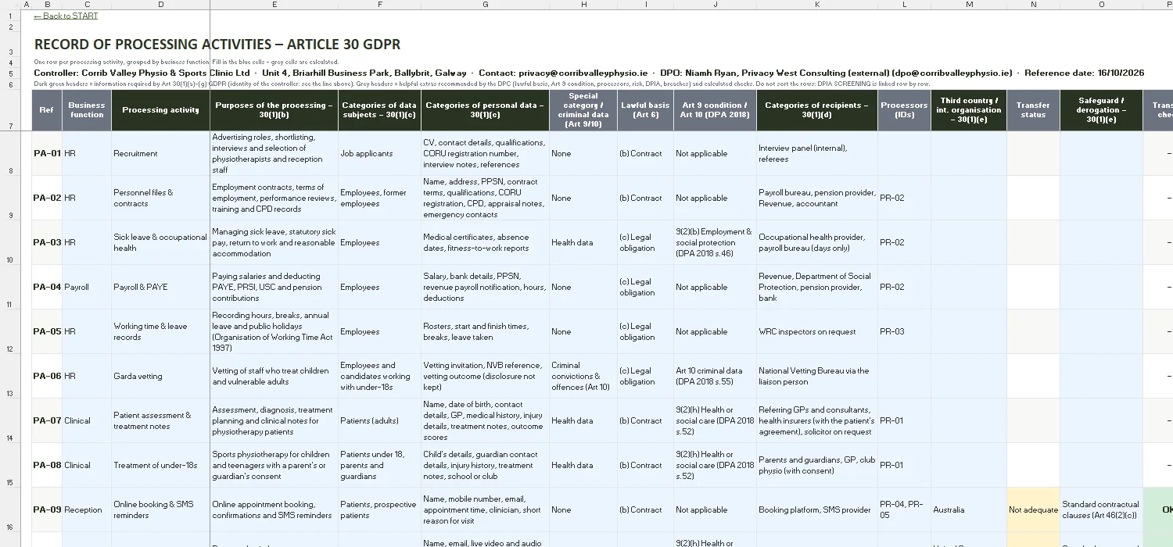Image resolution: width=1173 pixels, height=547 pixels.
Task: Click the 'Employees, former employees' cell
Action: pos(379,198)
